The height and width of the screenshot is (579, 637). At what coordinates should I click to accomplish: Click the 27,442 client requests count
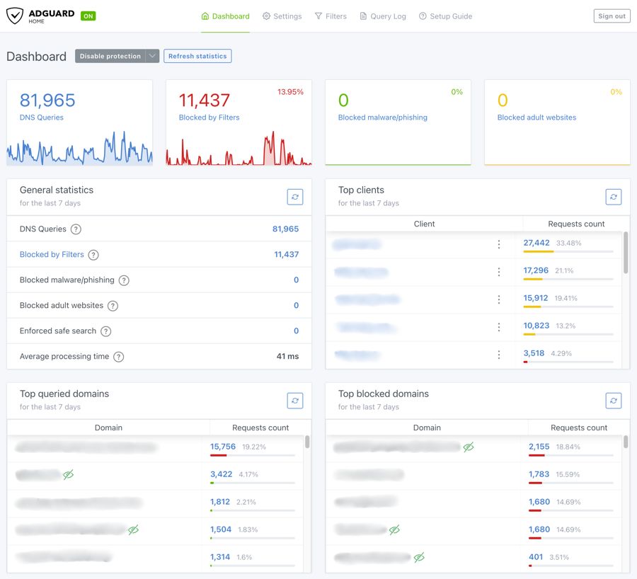click(x=536, y=243)
